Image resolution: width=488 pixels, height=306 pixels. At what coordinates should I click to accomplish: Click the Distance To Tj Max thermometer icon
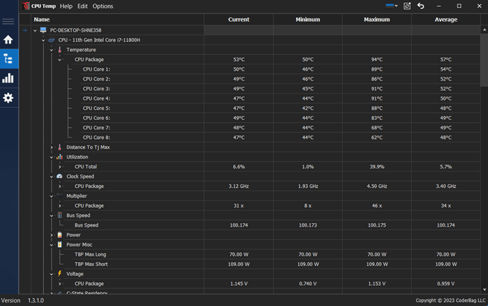(x=60, y=147)
